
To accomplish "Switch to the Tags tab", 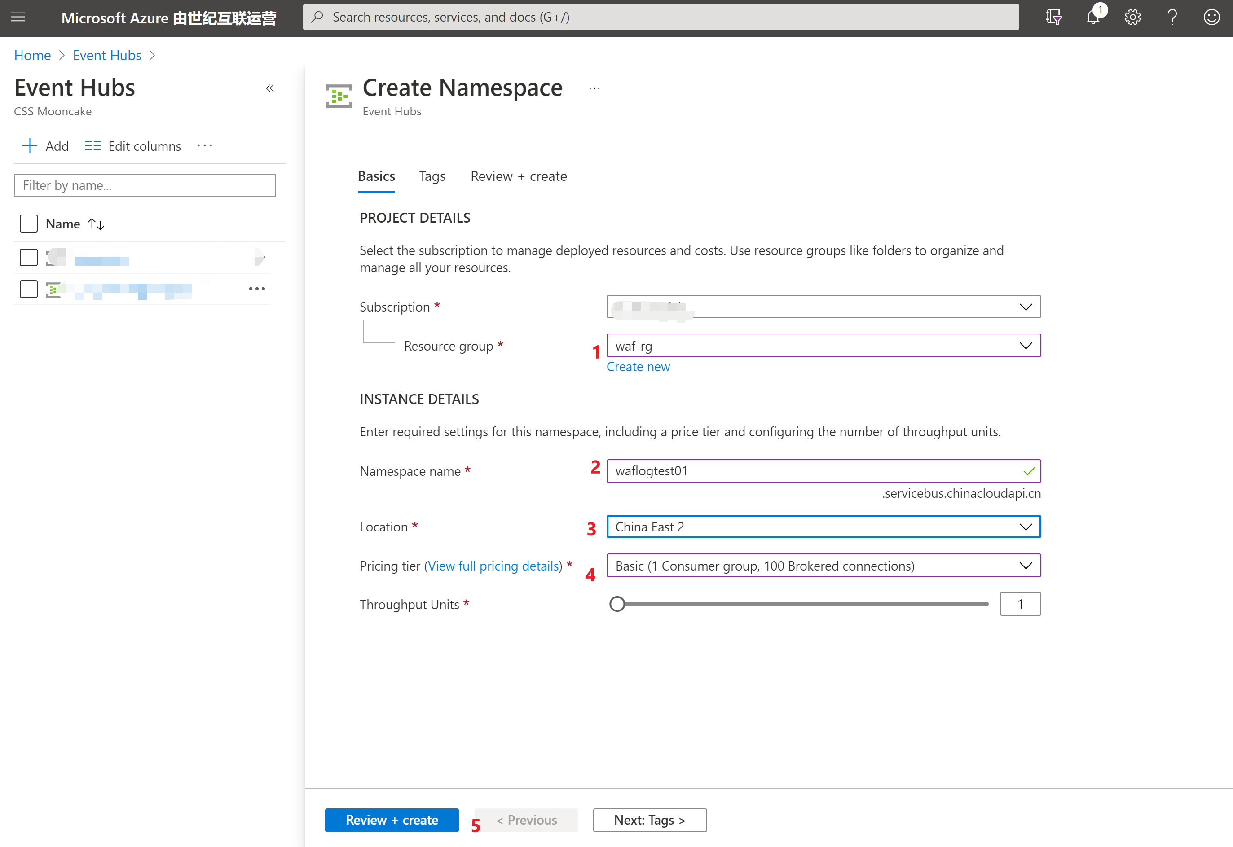I will (432, 177).
